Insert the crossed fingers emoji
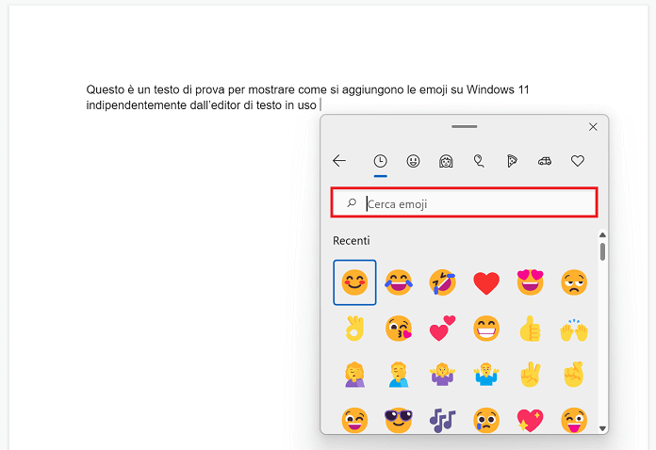The image size is (656, 450). point(574,375)
